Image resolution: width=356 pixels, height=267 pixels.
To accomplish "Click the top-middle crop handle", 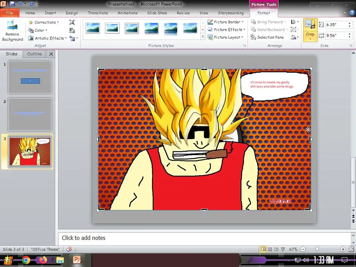I will [x=204, y=69].
